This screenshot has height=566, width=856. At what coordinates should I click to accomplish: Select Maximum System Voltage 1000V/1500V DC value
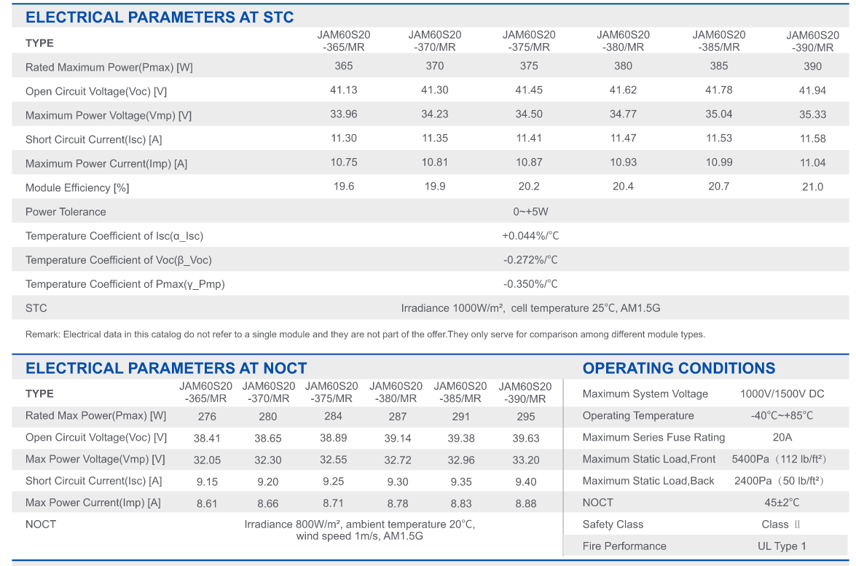[x=782, y=394]
